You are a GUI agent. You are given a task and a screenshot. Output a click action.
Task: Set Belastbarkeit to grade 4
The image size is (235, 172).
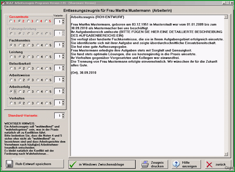point(38,69)
